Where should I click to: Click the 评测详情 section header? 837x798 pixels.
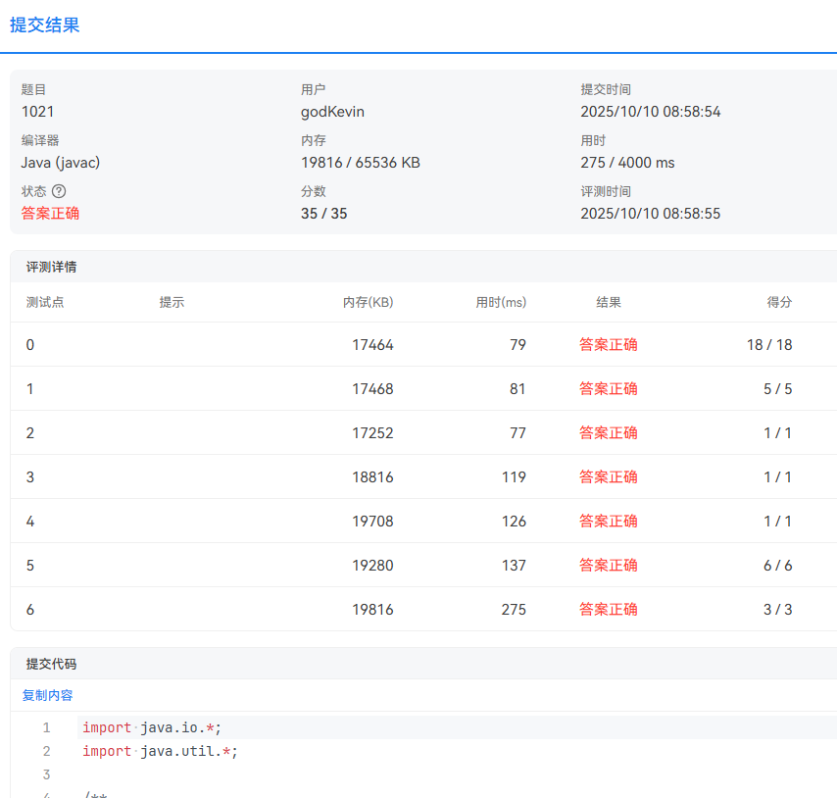[51, 267]
